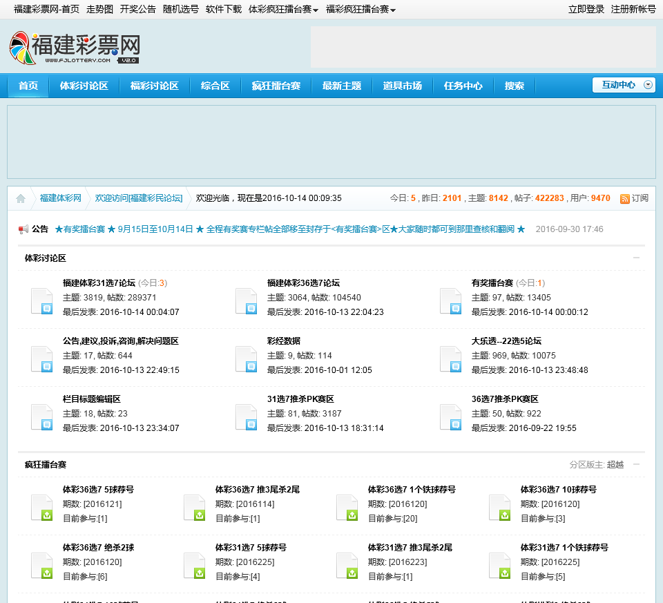
Task: Collapse the 体彩讨论区 section
Action: click(636, 258)
